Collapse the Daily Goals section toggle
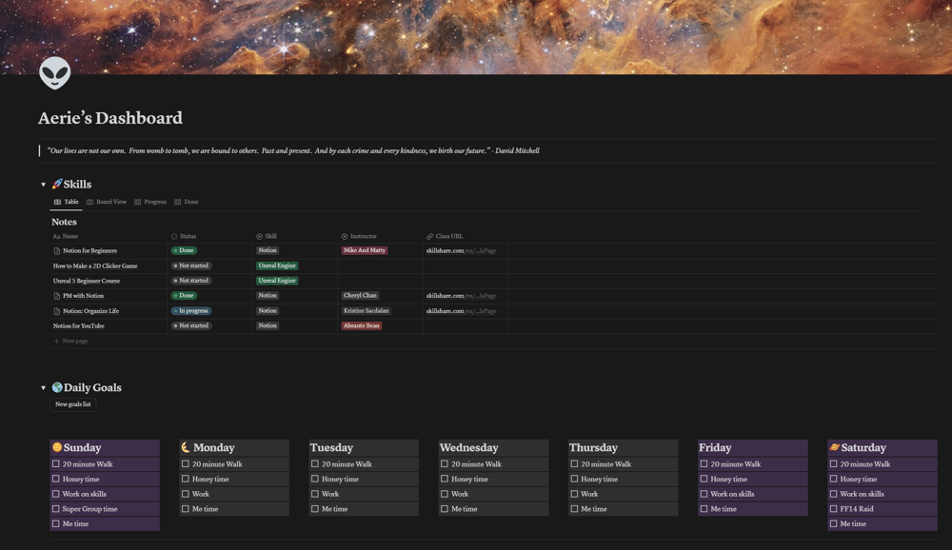This screenshot has height=550, width=952. (x=43, y=388)
